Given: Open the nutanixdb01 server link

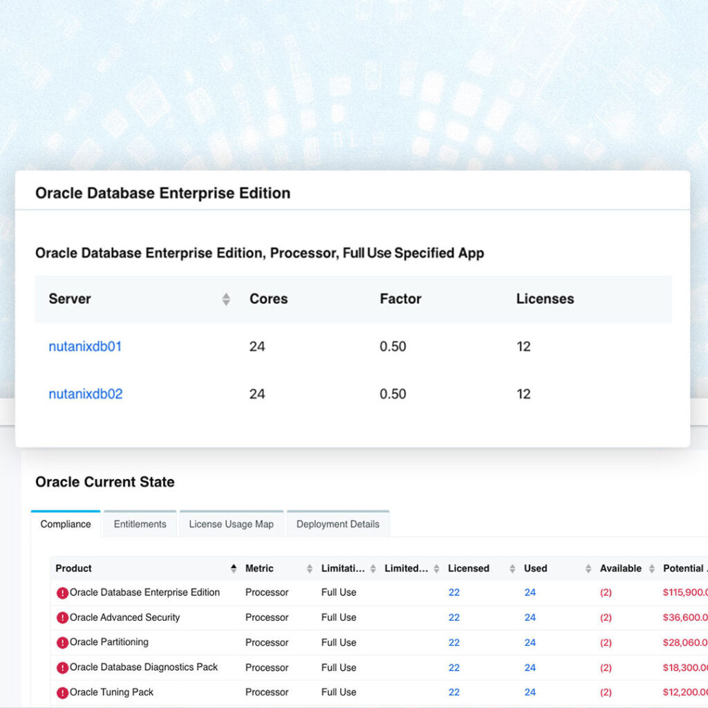Looking at the screenshot, I should (85, 346).
